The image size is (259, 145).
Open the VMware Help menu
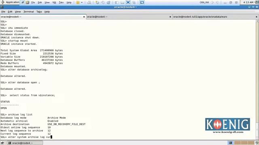point(69,2)
